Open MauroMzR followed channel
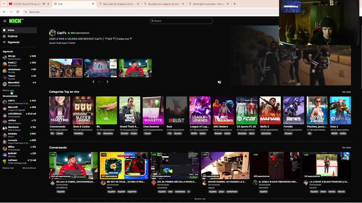 point(19,84)
